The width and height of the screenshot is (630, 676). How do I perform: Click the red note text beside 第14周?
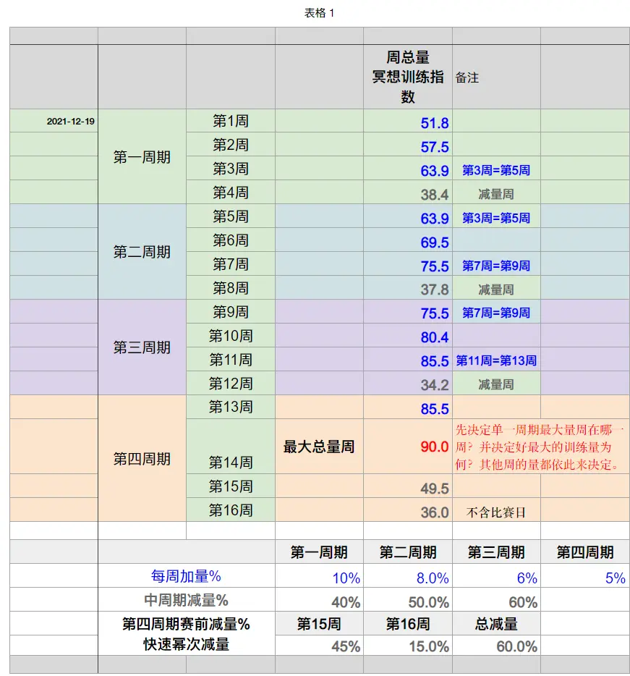point(539,447)
